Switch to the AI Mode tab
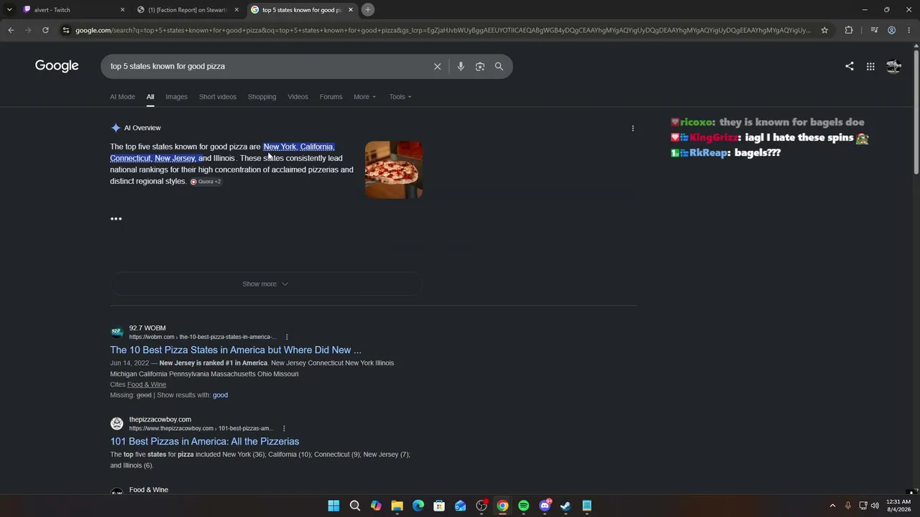 tap(122, 97)
